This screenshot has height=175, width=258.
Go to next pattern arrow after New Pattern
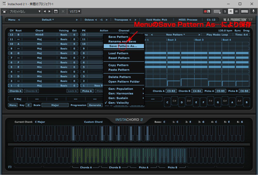[199, 35]
